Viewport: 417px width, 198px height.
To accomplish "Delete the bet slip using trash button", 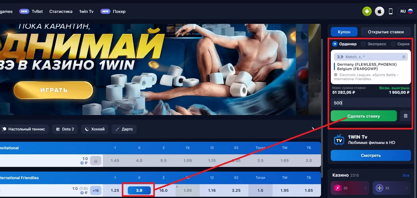I will point(406,116).
